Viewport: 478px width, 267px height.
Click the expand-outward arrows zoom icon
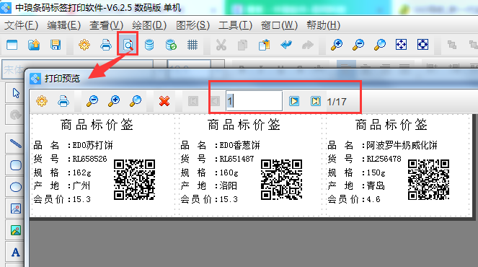point(422,45)
